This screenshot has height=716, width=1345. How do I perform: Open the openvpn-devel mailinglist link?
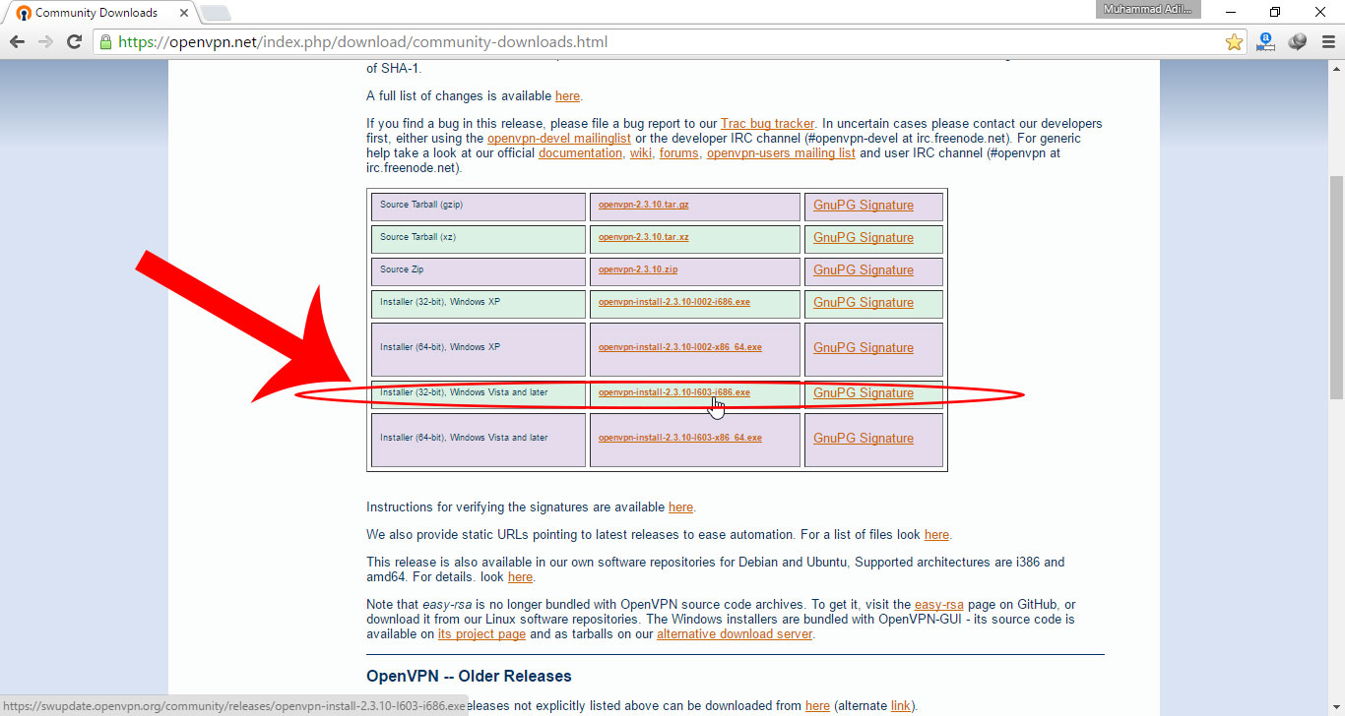[558, 139]
